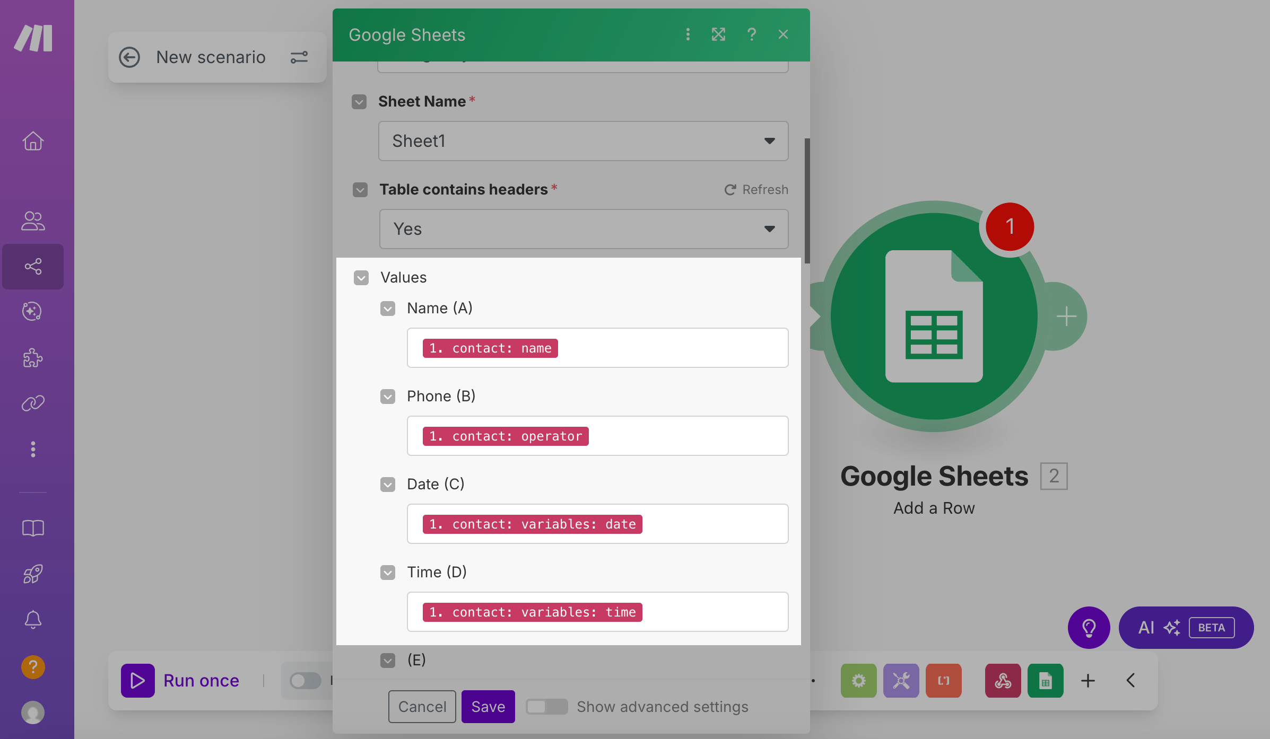Viewport: 1270px width, 739px height.
Task: Click the red webhooks toolbar icon
Action: (1003, 681)
